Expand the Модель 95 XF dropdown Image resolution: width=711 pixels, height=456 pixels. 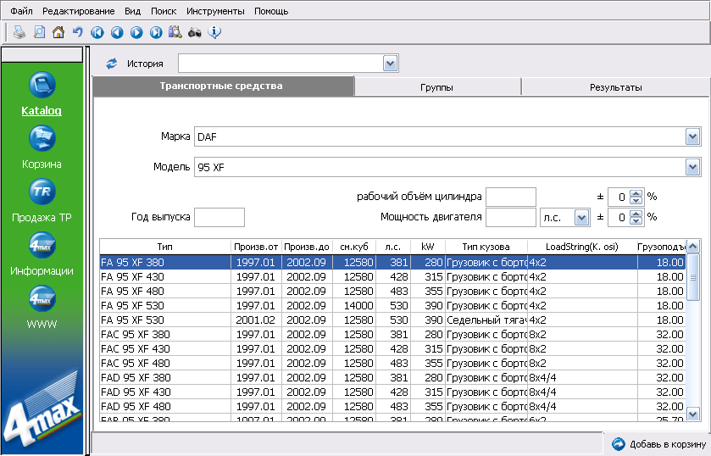click(692, 167)
